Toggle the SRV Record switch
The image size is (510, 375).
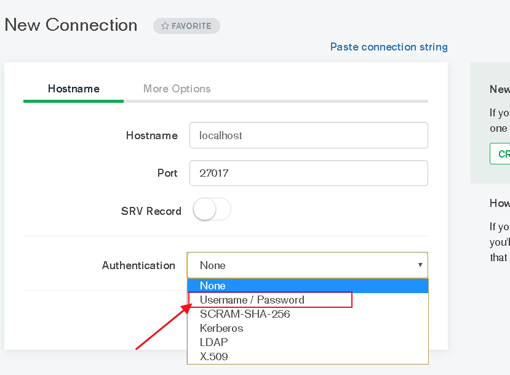[212, 210]
